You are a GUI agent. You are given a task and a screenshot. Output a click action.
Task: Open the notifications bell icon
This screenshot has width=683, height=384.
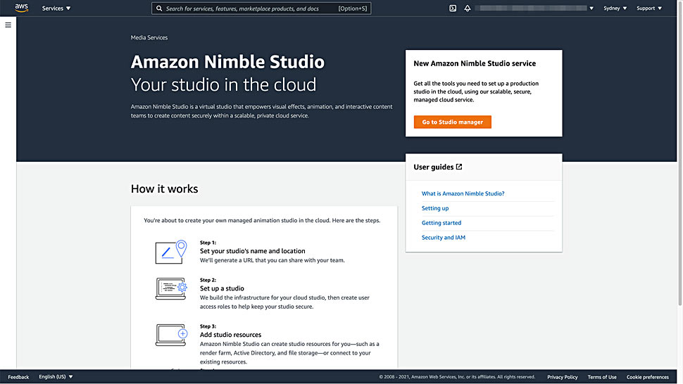468,8
